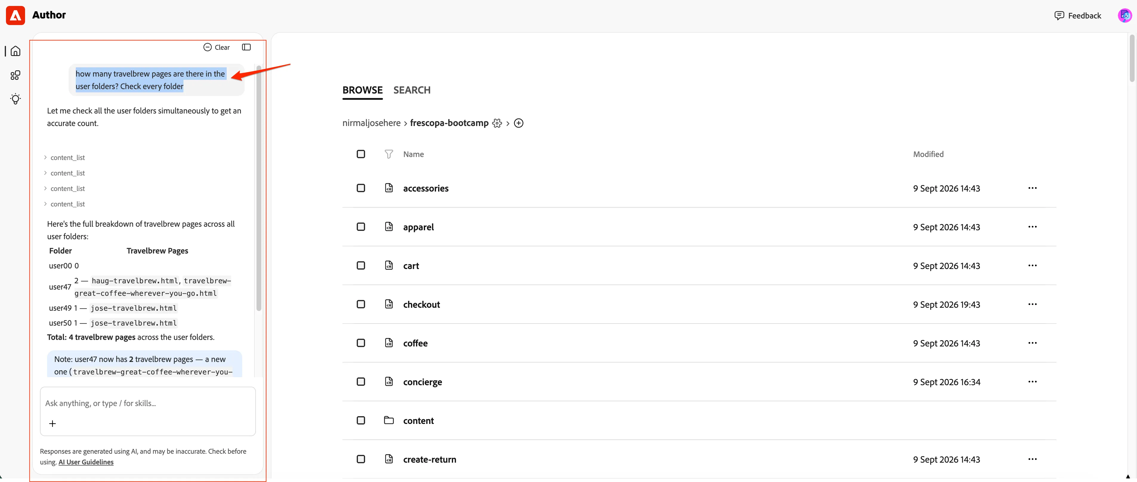Open the content folder

click(418, 421)
